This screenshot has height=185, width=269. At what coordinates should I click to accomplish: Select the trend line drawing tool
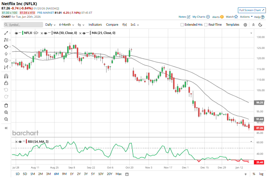(6, 33)
